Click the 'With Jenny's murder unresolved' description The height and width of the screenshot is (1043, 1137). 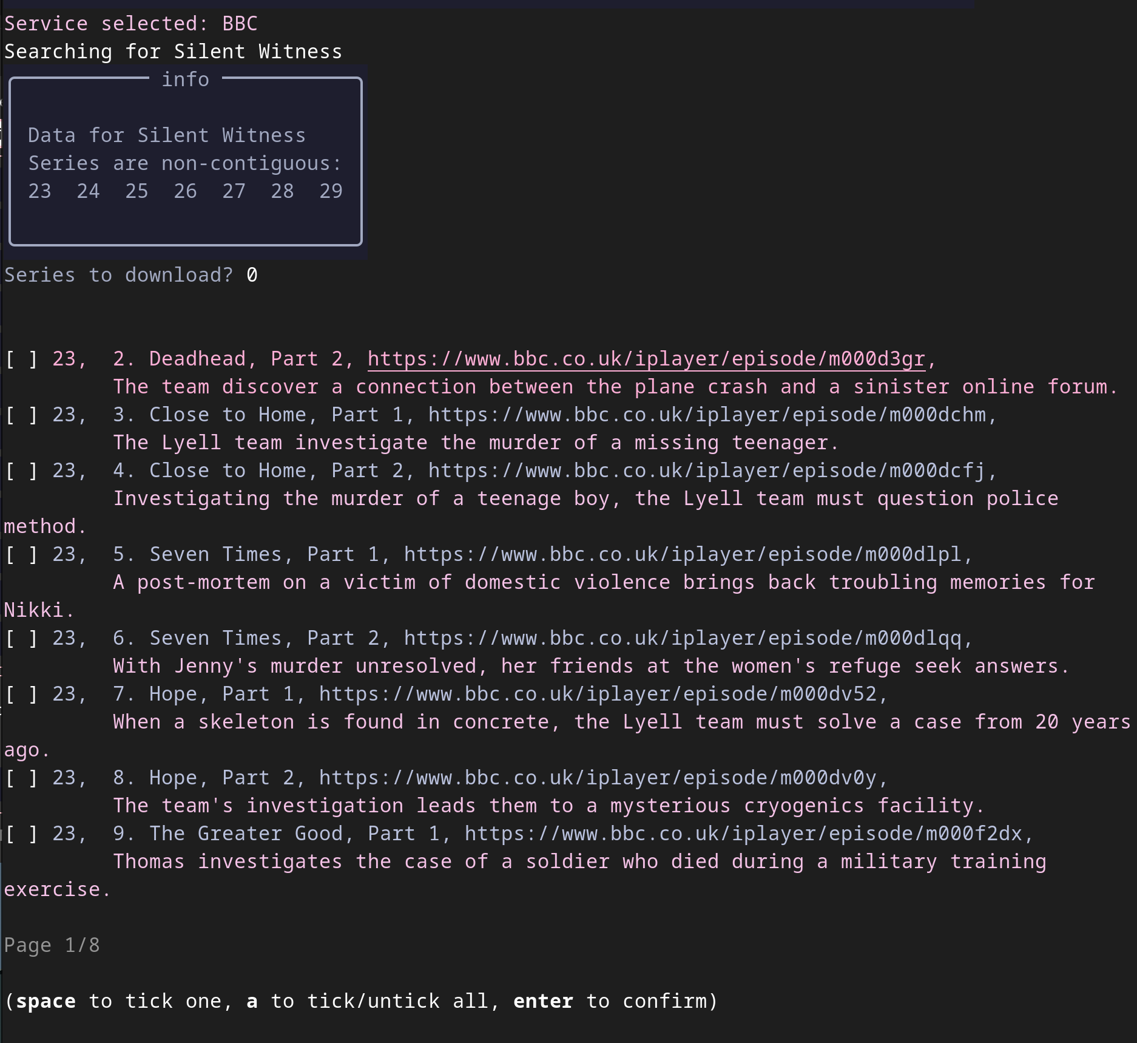click(x=592, y=666)
